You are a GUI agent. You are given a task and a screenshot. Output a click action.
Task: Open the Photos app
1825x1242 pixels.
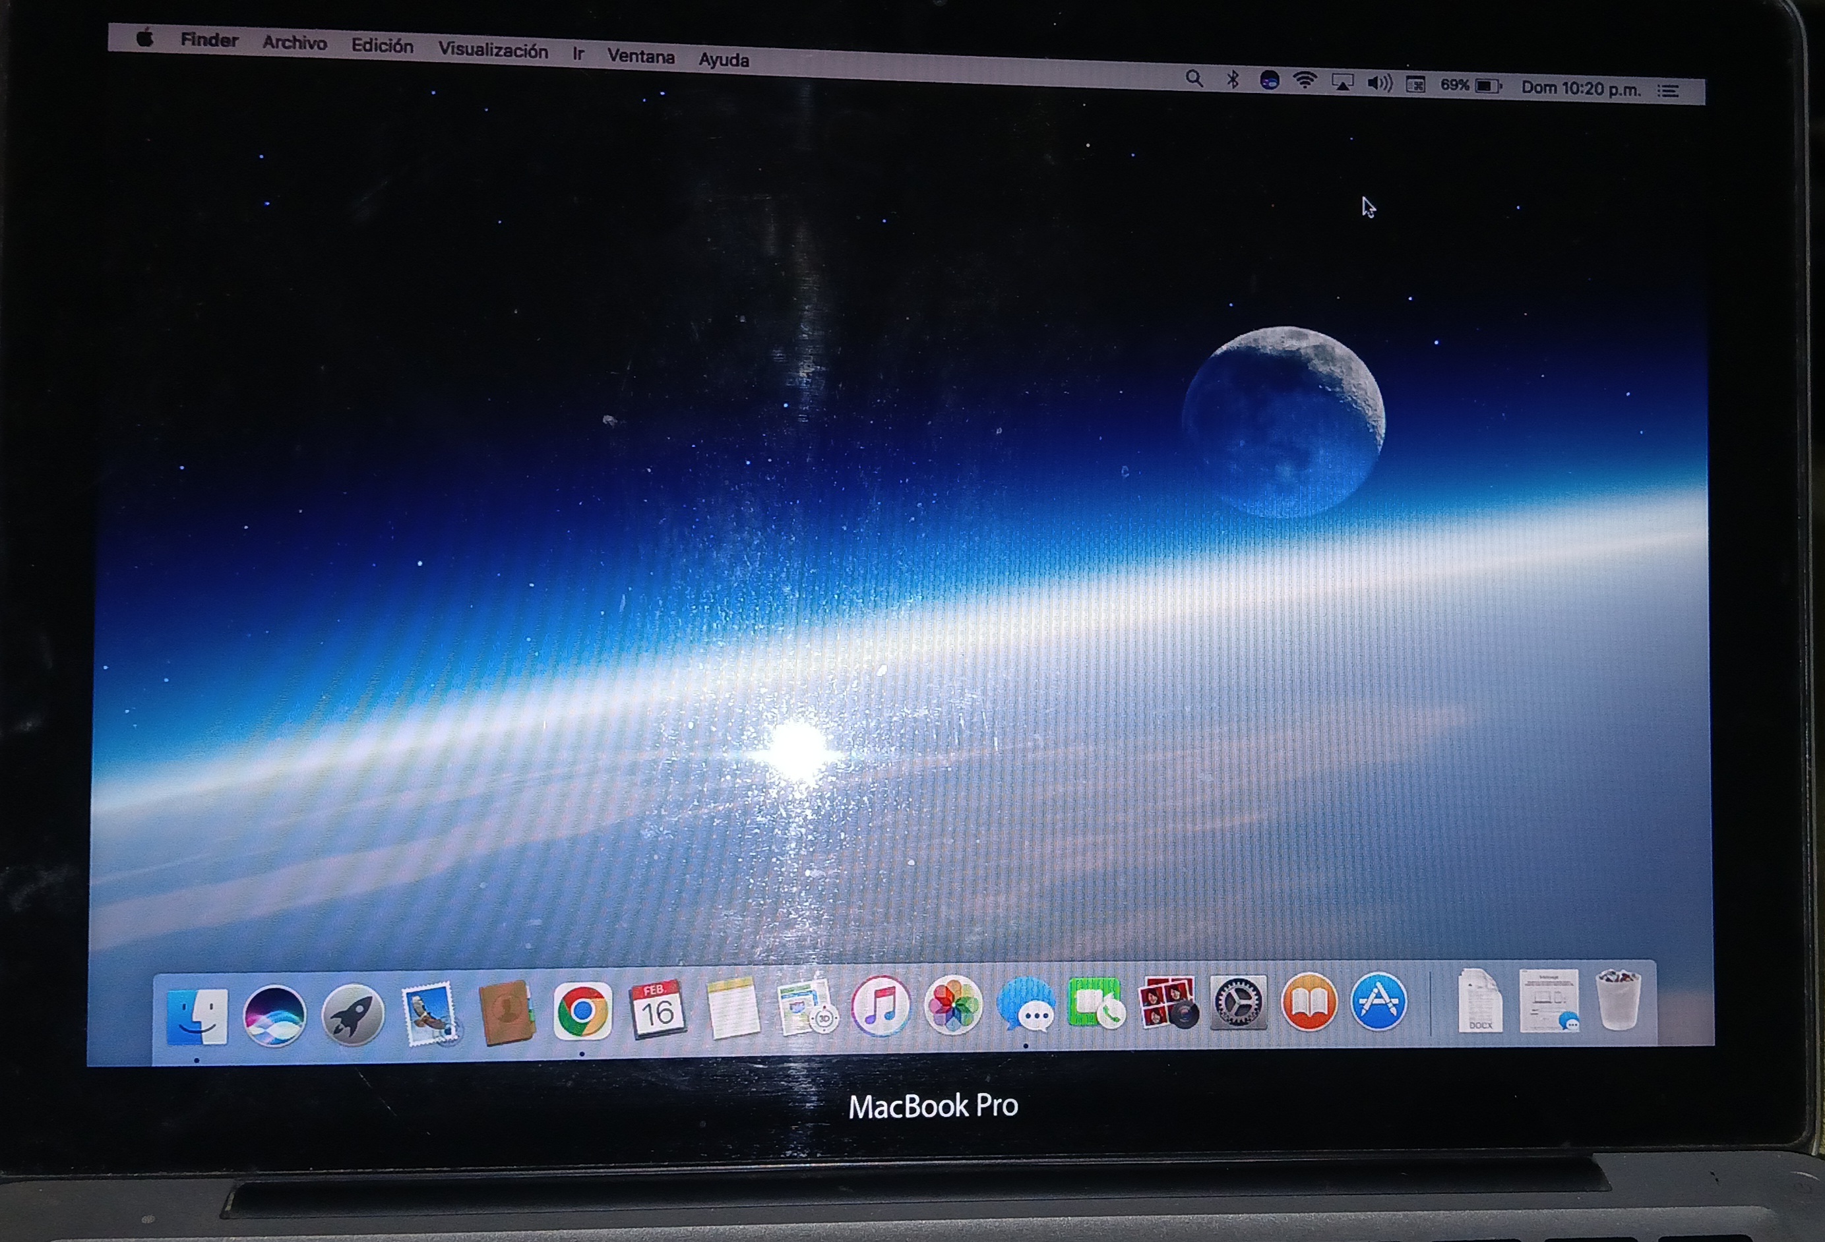[x=952, y=1005]
